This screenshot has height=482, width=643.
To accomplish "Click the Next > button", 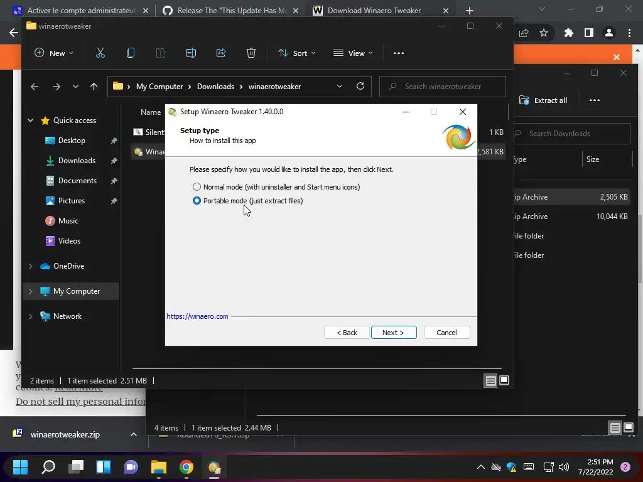I will coord(393,333).
